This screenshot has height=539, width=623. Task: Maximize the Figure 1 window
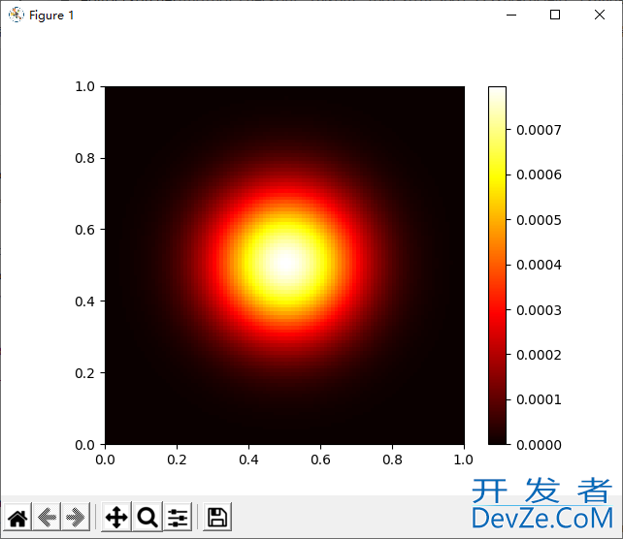tap(555, 16)
